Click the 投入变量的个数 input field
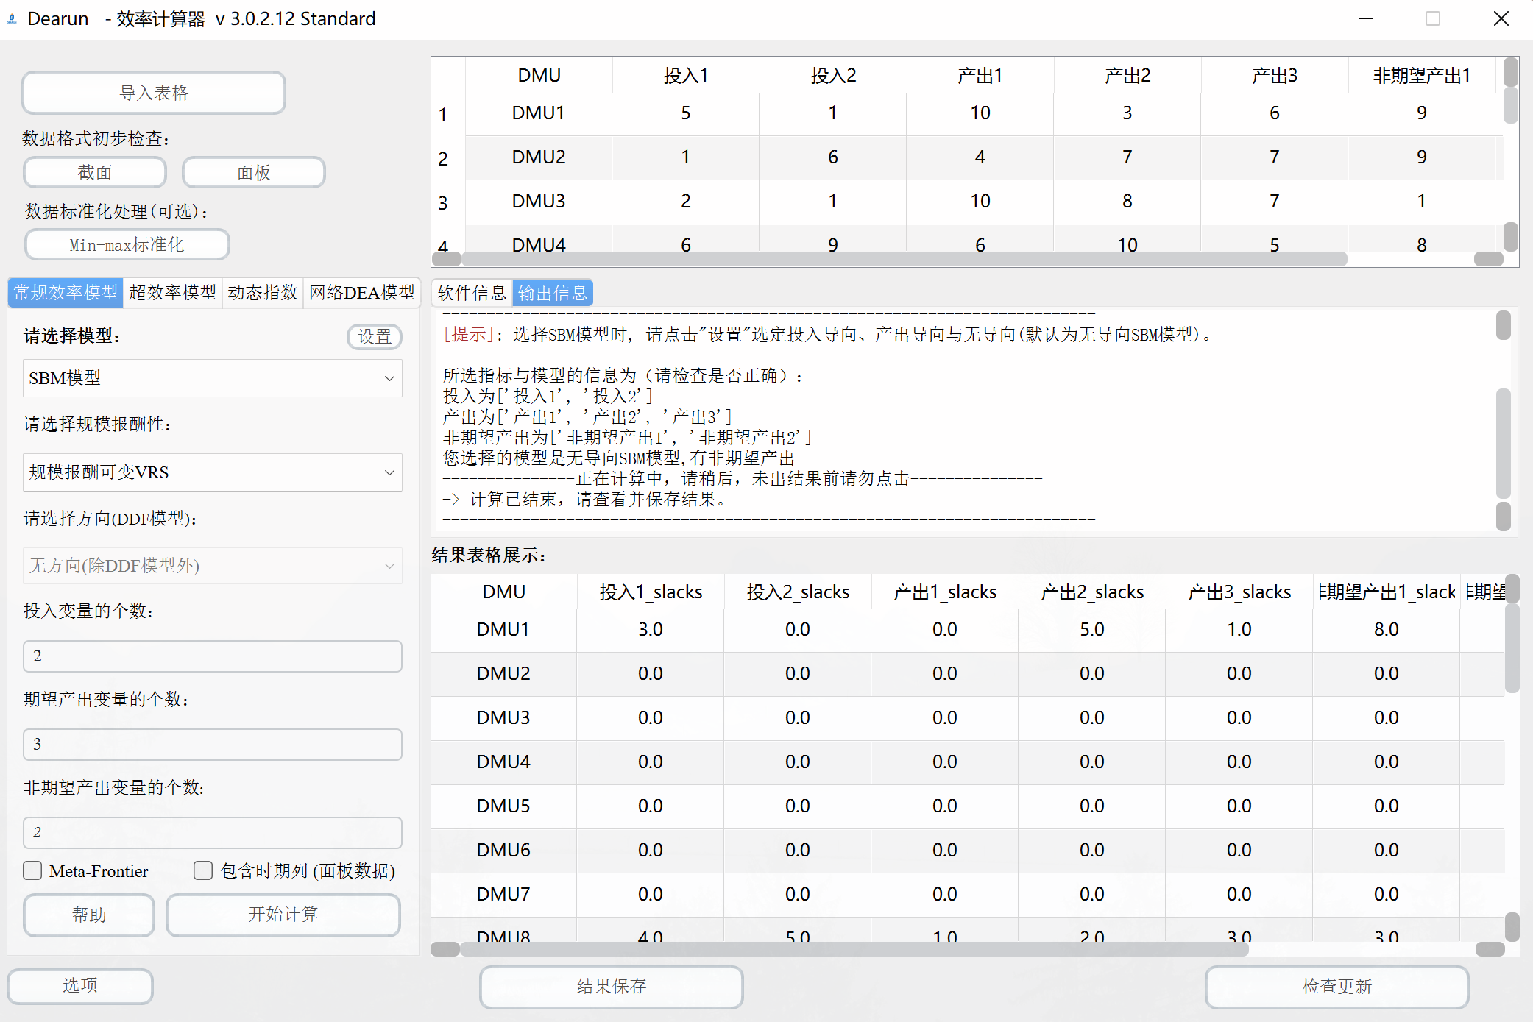 coord(212,656)
